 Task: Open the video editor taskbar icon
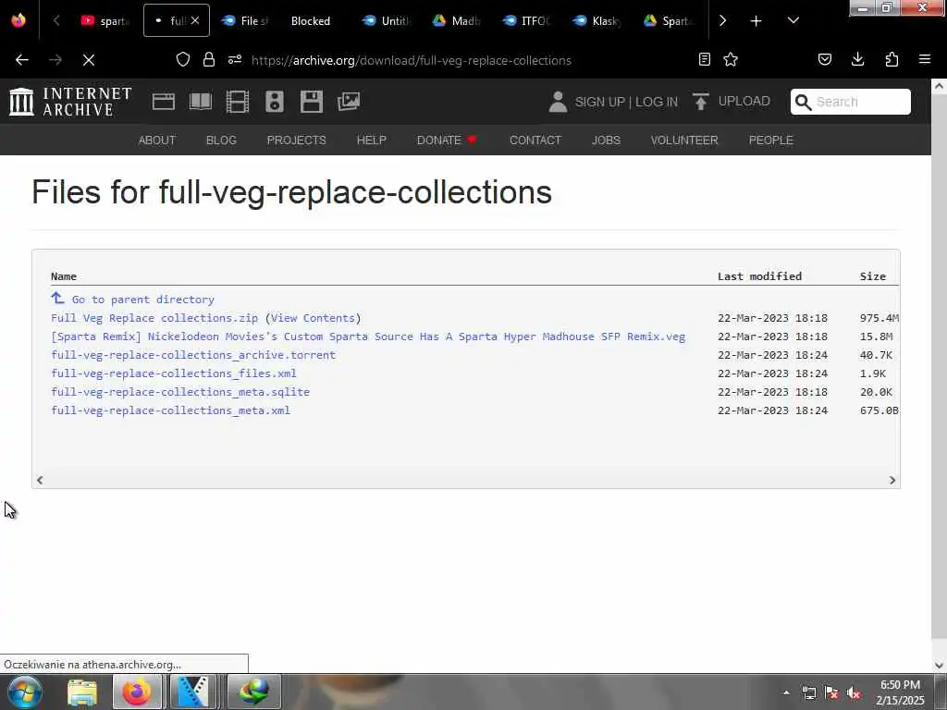tap(192, 692)
